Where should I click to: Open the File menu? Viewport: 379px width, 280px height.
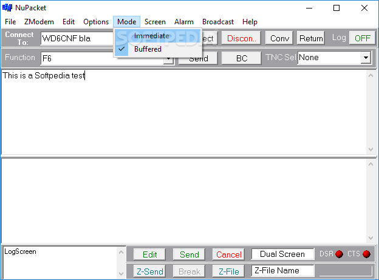10,22
